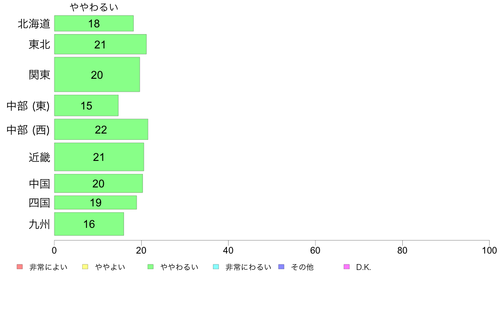Select the 中部 (東) bar showing 15
Screen dimensions: 501x310
pos(86,105)
